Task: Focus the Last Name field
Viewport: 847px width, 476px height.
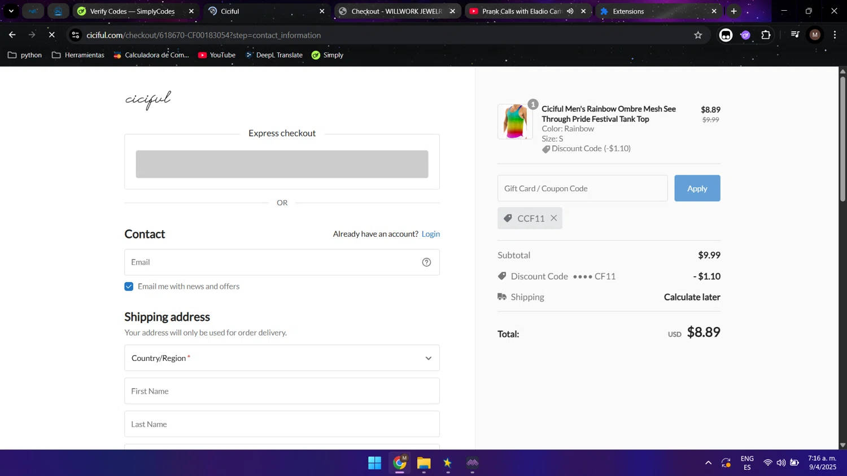Action: pyautogui.click(x=282, y=424)
